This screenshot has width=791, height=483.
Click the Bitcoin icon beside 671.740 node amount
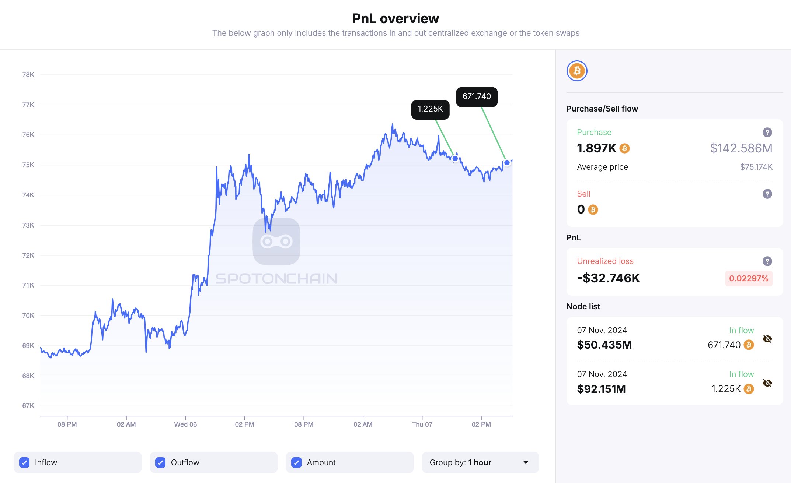749,345
